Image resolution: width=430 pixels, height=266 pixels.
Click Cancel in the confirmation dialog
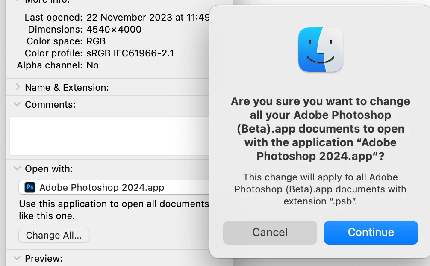pyautogui.click(x=270, y=233)
